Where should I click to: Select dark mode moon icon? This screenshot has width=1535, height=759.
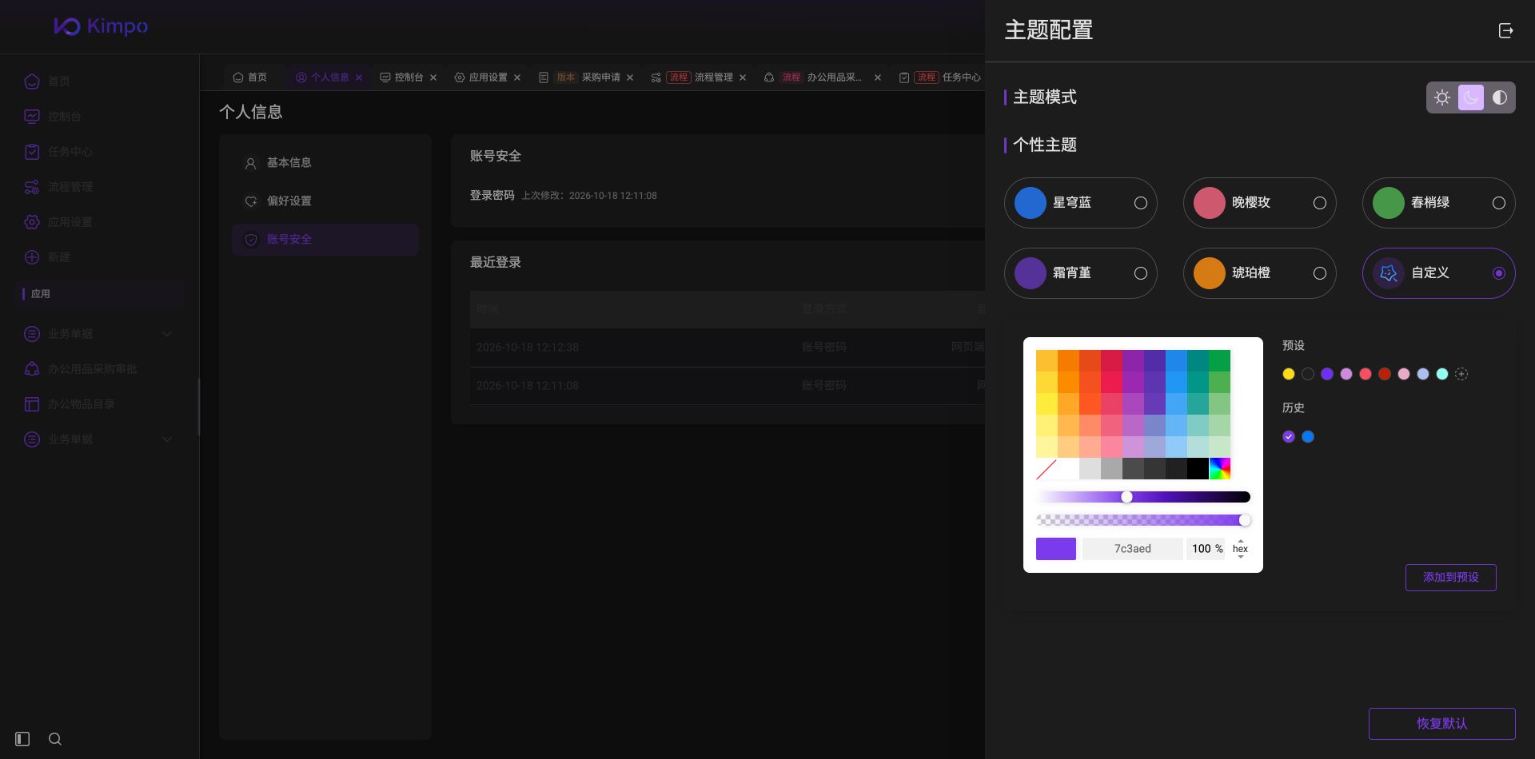(x=1471, y=97)
